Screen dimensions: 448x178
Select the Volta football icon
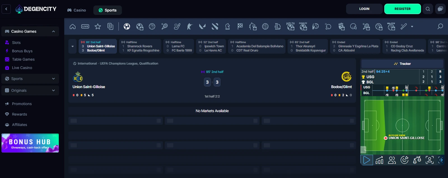tap(290, 26)
